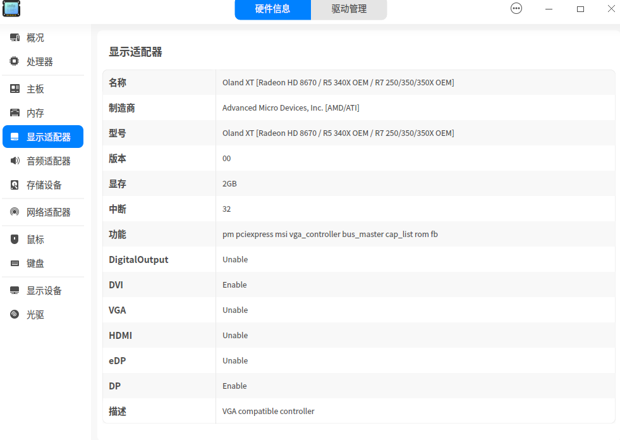620x440 pixels.
Task: Click the 功能 value pm pciexpress text
Action: coord(330,235)
